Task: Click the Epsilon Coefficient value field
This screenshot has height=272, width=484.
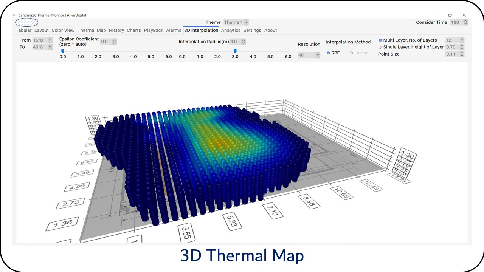Action: click(106, 42)
